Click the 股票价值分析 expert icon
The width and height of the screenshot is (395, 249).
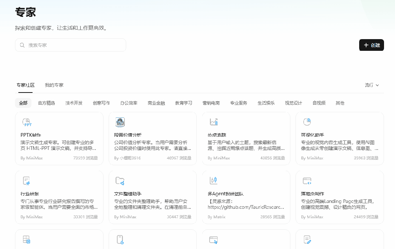pyautogui.click(x=119, y=121)
